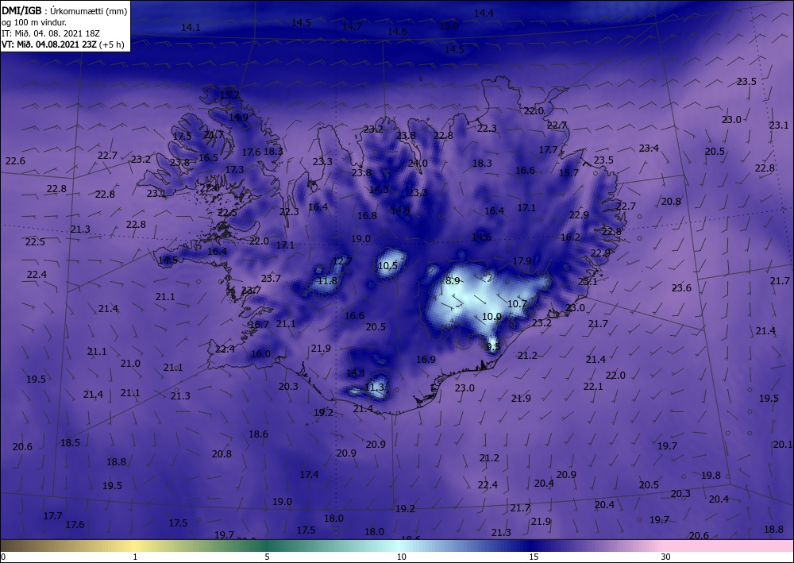Select the 14.3 map value
The width and height of the screenshot is (794, 563).
(x=379, y=189)
